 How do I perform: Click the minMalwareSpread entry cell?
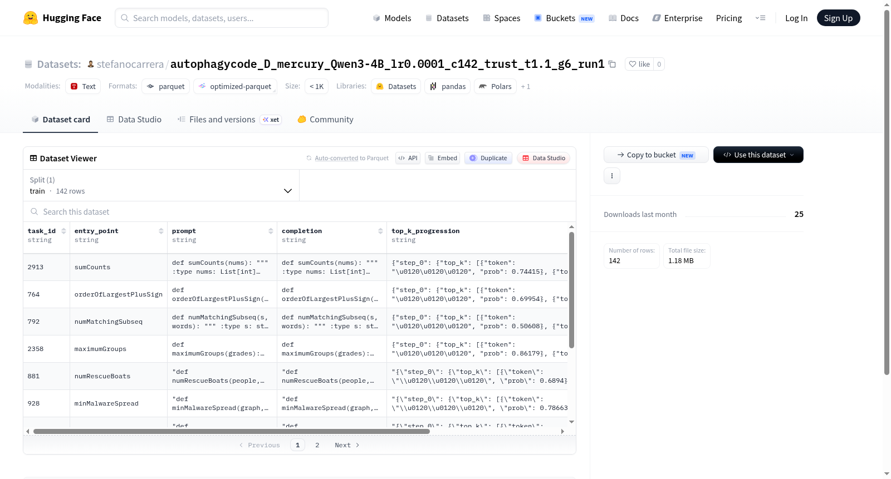119,403
